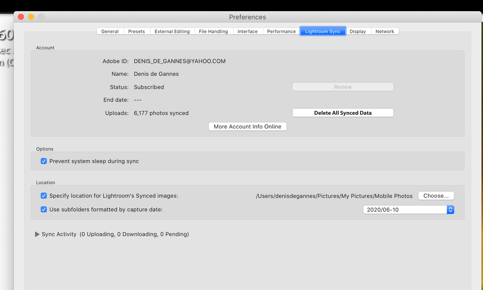Click the disabled Renew button
Viewport: 483px width, 290px height.
pos(343,87)
